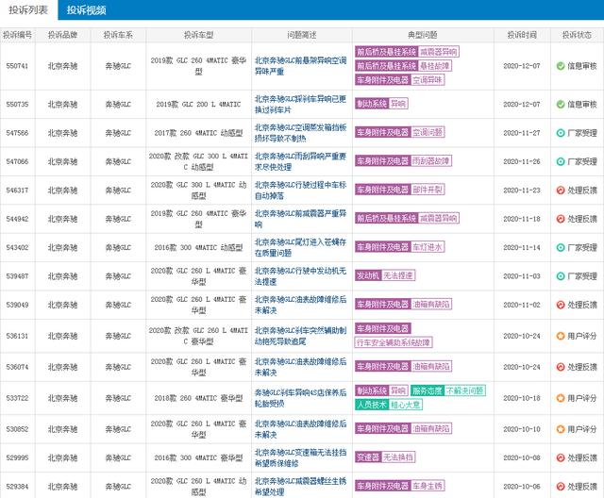This screenshot has height=498, width=604.
Task: Click red 处理反馈 icon for complaint 529995
Action: (x=561, y=458)
